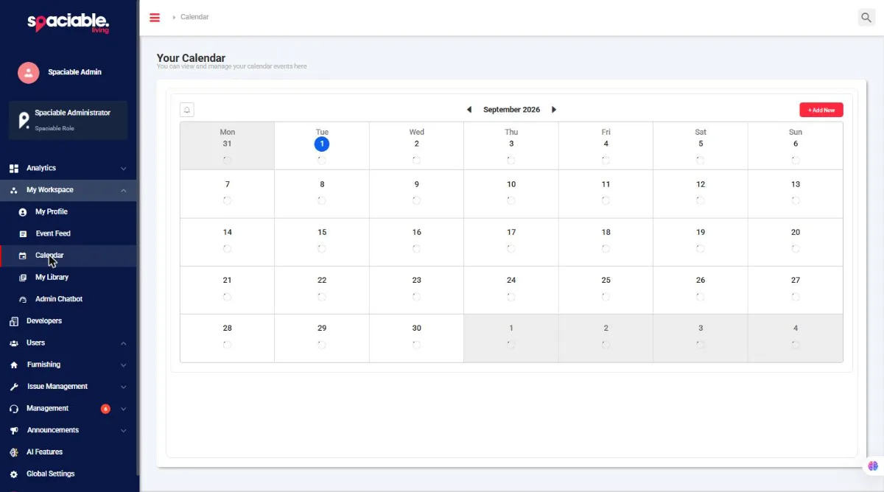
Task: Select the Sun 6 calendar cell
Action: [x=796, y=146]
